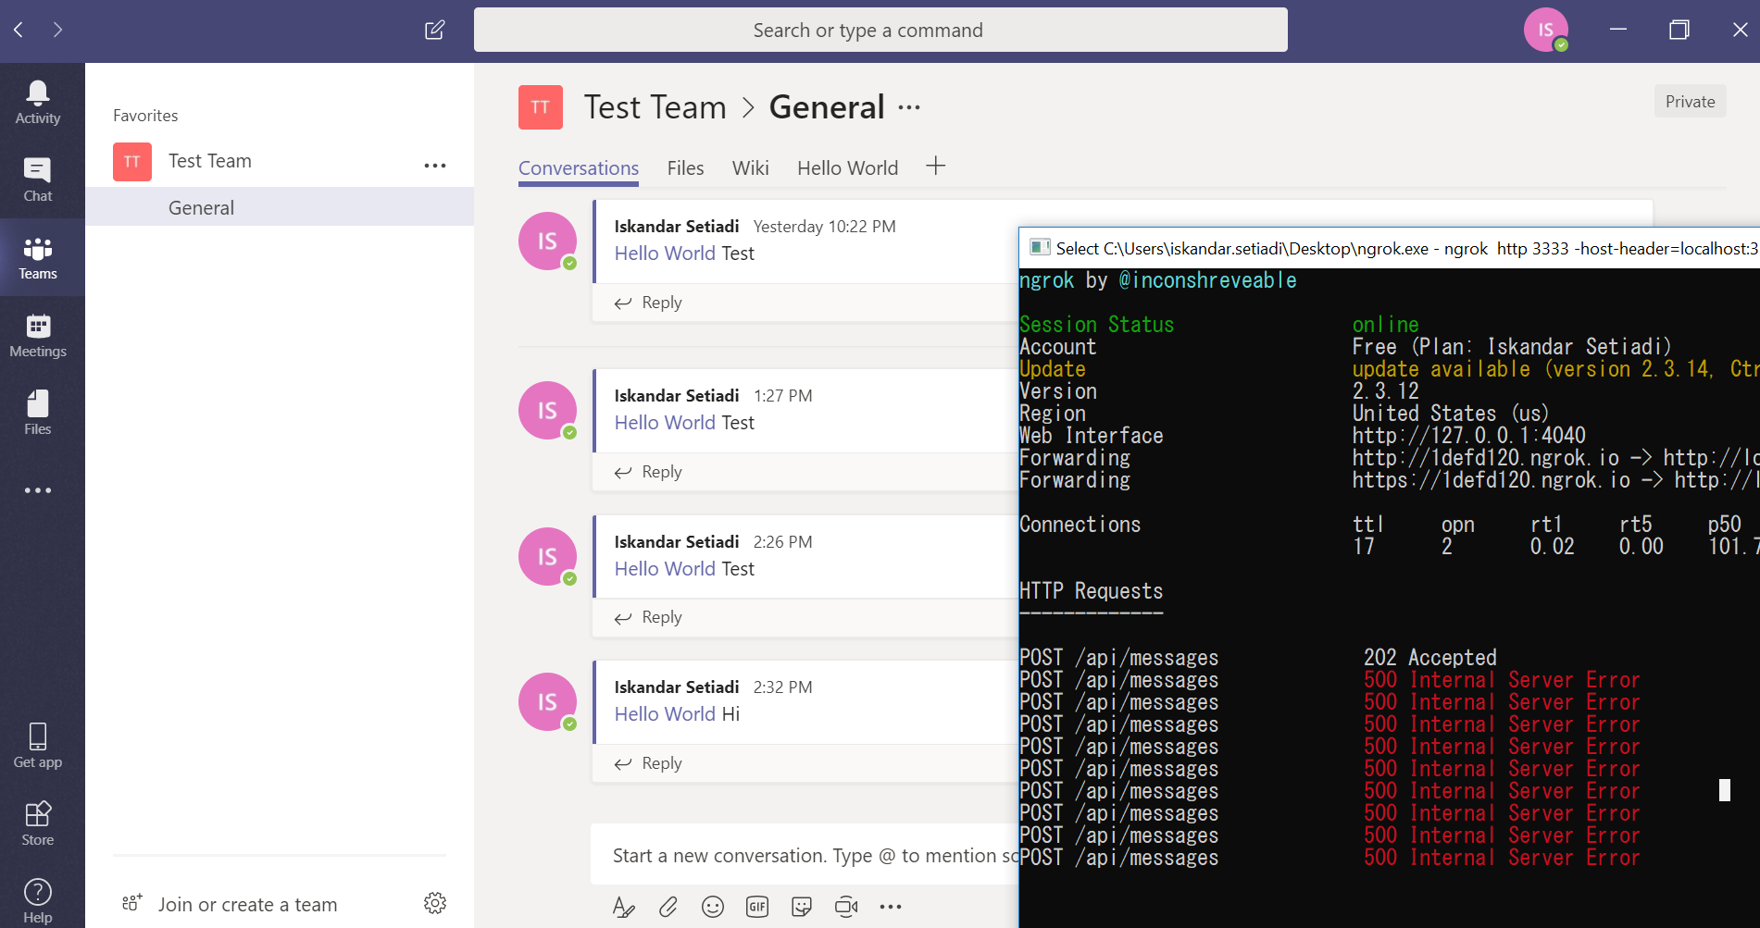Click Hello World mention in 2:26 PM message
1760x928 pixels.
[x=665, y=569]
